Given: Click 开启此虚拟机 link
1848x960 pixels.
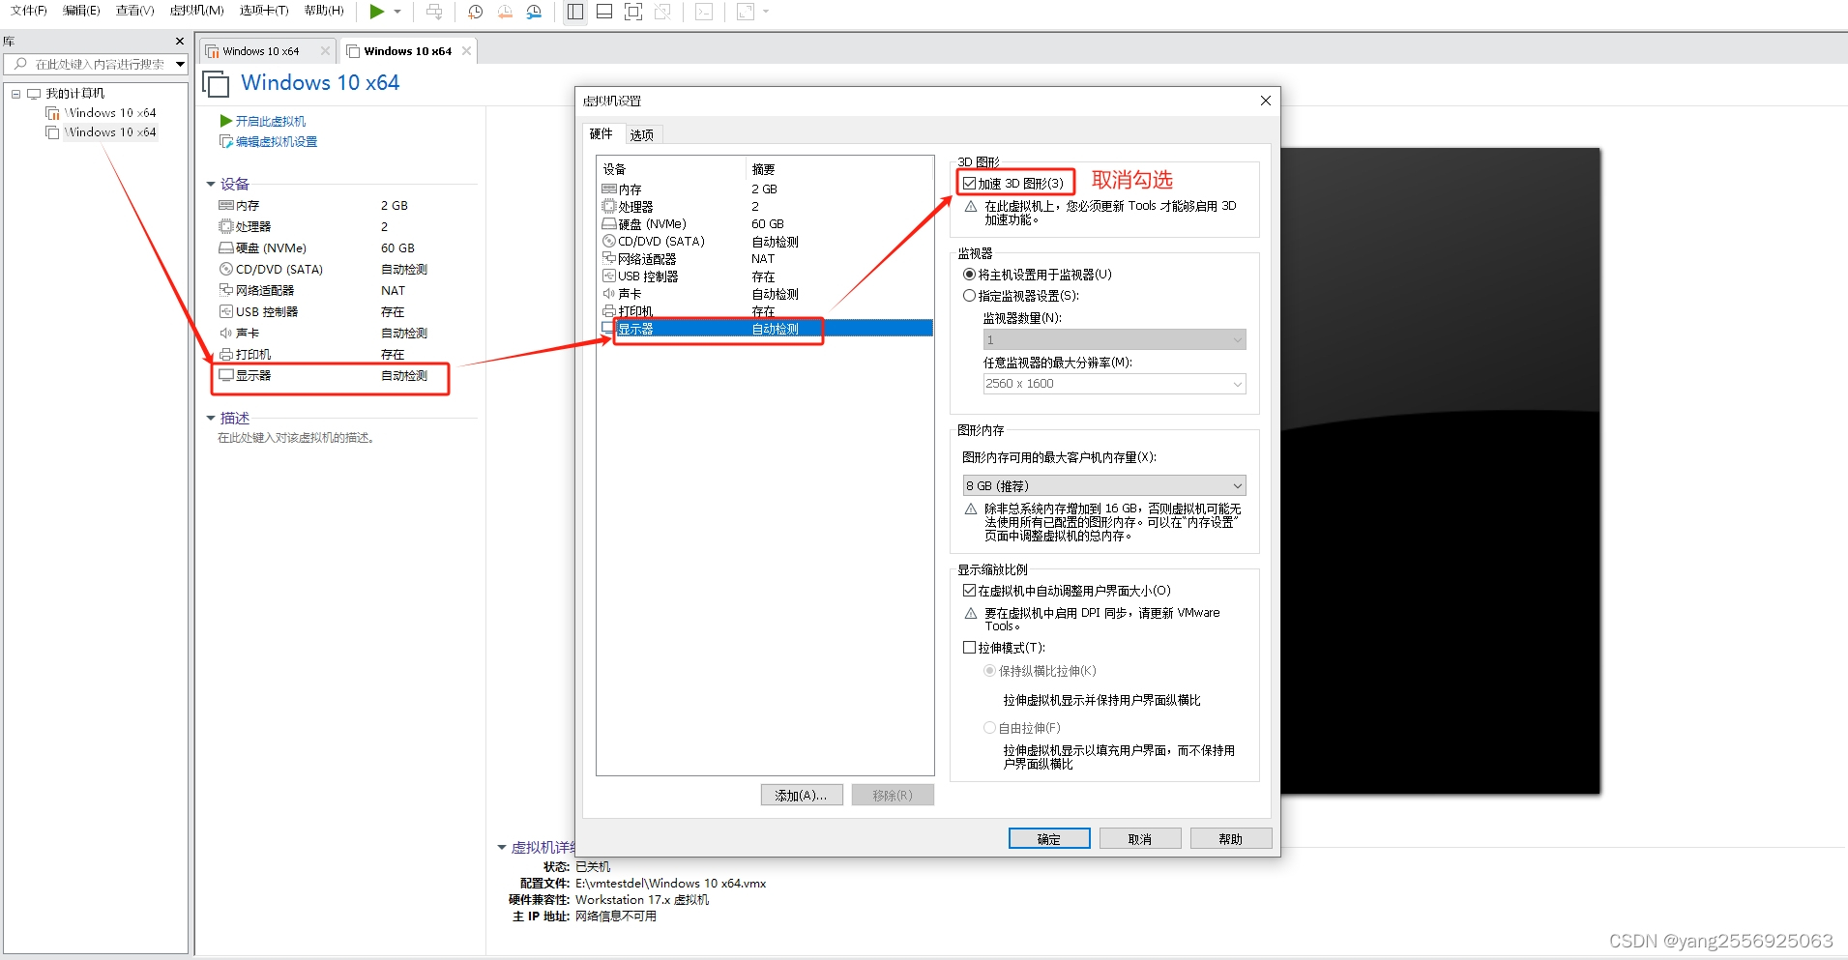Looking at the screenshot, I should 270,121.
